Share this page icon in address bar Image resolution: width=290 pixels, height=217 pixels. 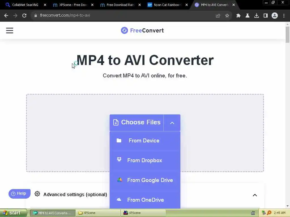(218, 16)
